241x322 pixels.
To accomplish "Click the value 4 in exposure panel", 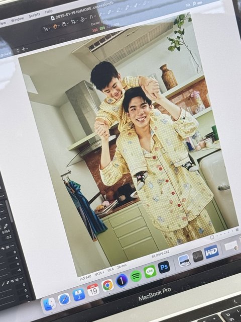I will [x=17, y=258].
